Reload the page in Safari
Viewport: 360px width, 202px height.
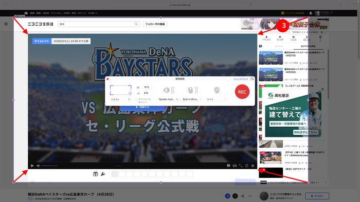pyautogui.click(x=251, y=5)
